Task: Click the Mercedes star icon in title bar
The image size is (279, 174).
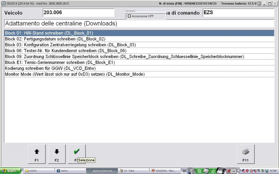Action: click(3, 4)
